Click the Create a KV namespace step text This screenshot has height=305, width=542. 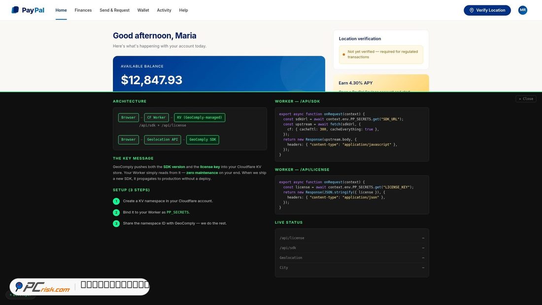point(168,201)
